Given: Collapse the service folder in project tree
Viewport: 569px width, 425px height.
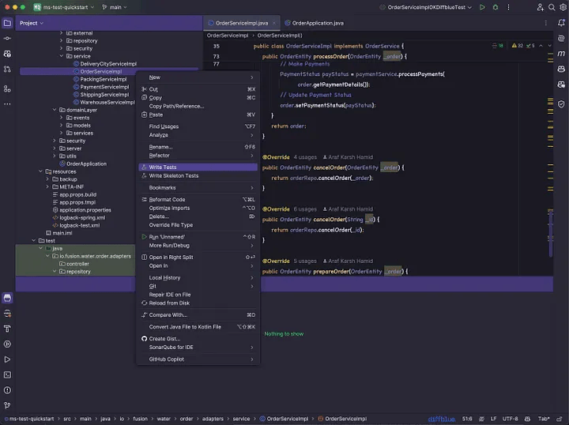Looking at the screenshot, I should (x=67, y=56).
